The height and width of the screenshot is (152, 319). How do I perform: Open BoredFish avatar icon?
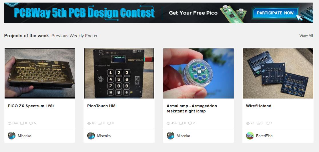pyautogui.click(x=250, y=135)
